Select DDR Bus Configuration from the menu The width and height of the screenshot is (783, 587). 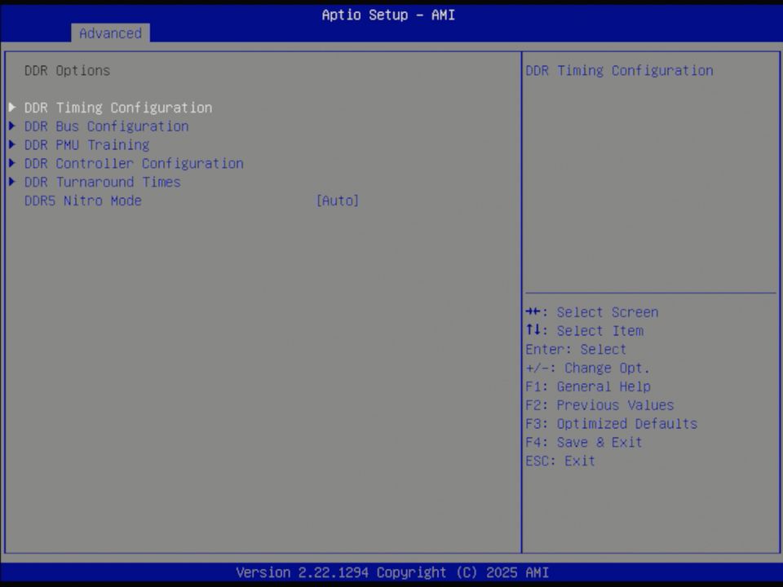[x=106, y=126]
